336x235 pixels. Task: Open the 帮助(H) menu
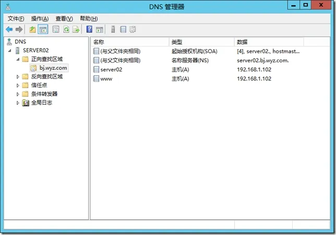89,19
